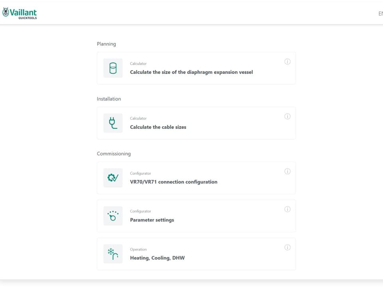
Task: Click the expansion vessel cylinder icon
Action: [x=113, y=68]
